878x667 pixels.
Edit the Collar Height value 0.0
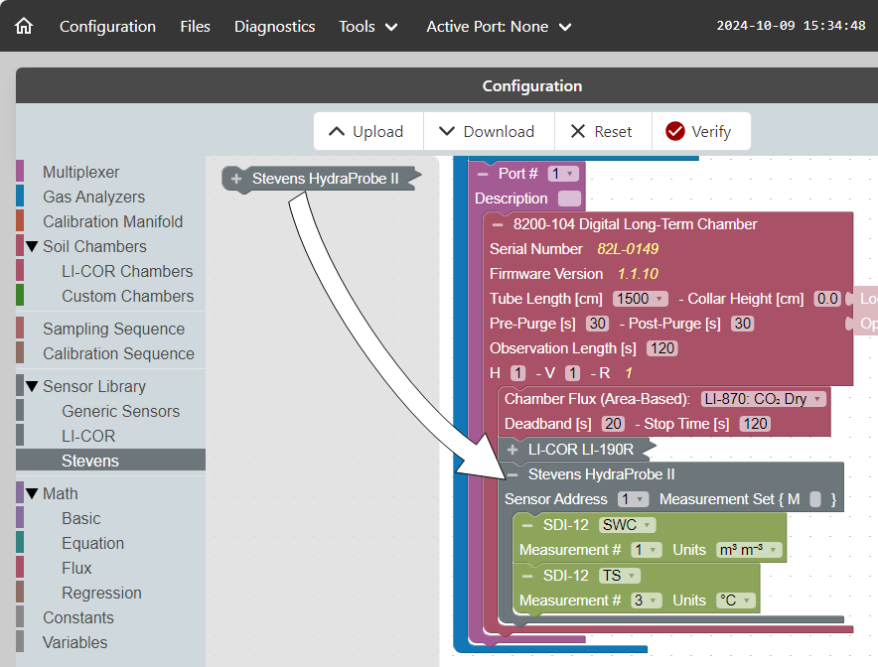[x=827, y=299]
